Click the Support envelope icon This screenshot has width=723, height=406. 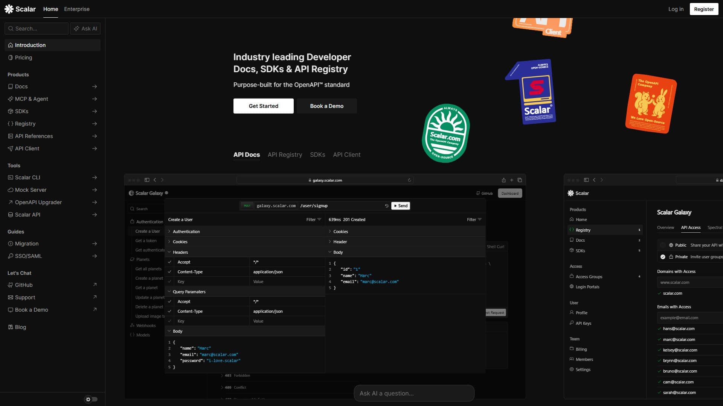(11, 297)
